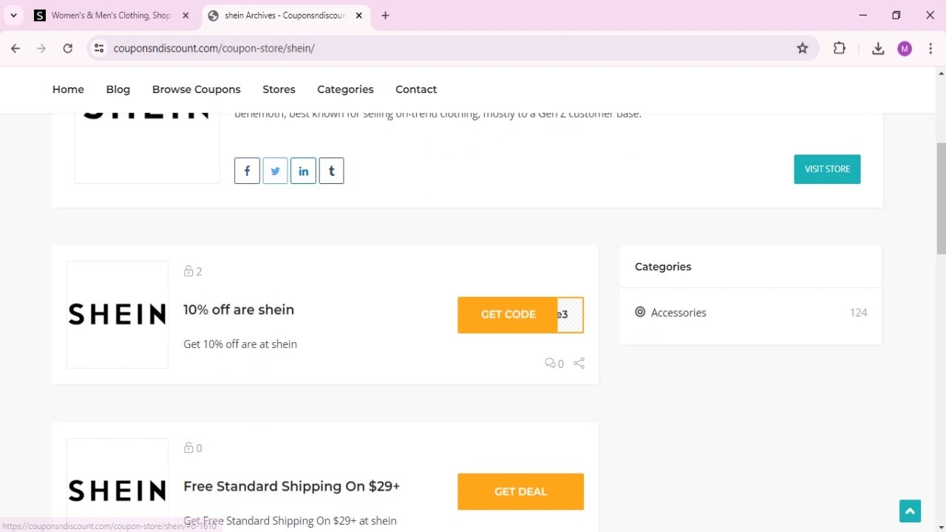Click the VISIT STORE button
The image size is (946, 532).
coord(827,169)
